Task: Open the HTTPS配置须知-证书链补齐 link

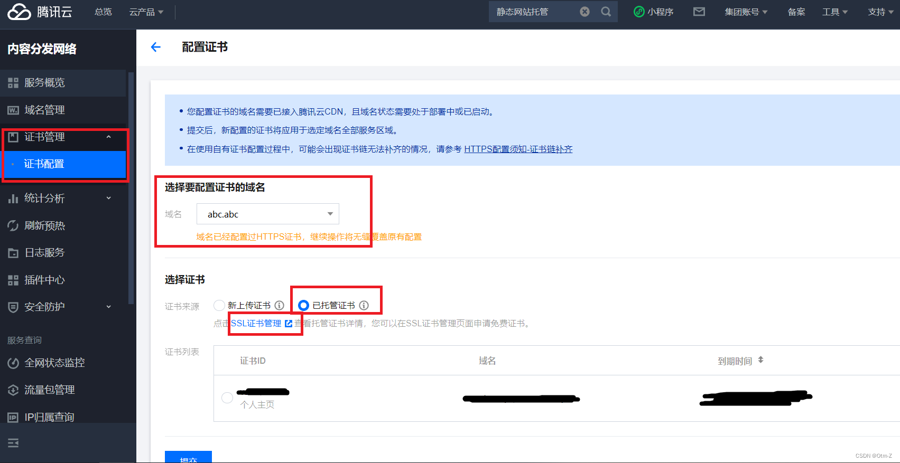Action: [x=518, y=149]
